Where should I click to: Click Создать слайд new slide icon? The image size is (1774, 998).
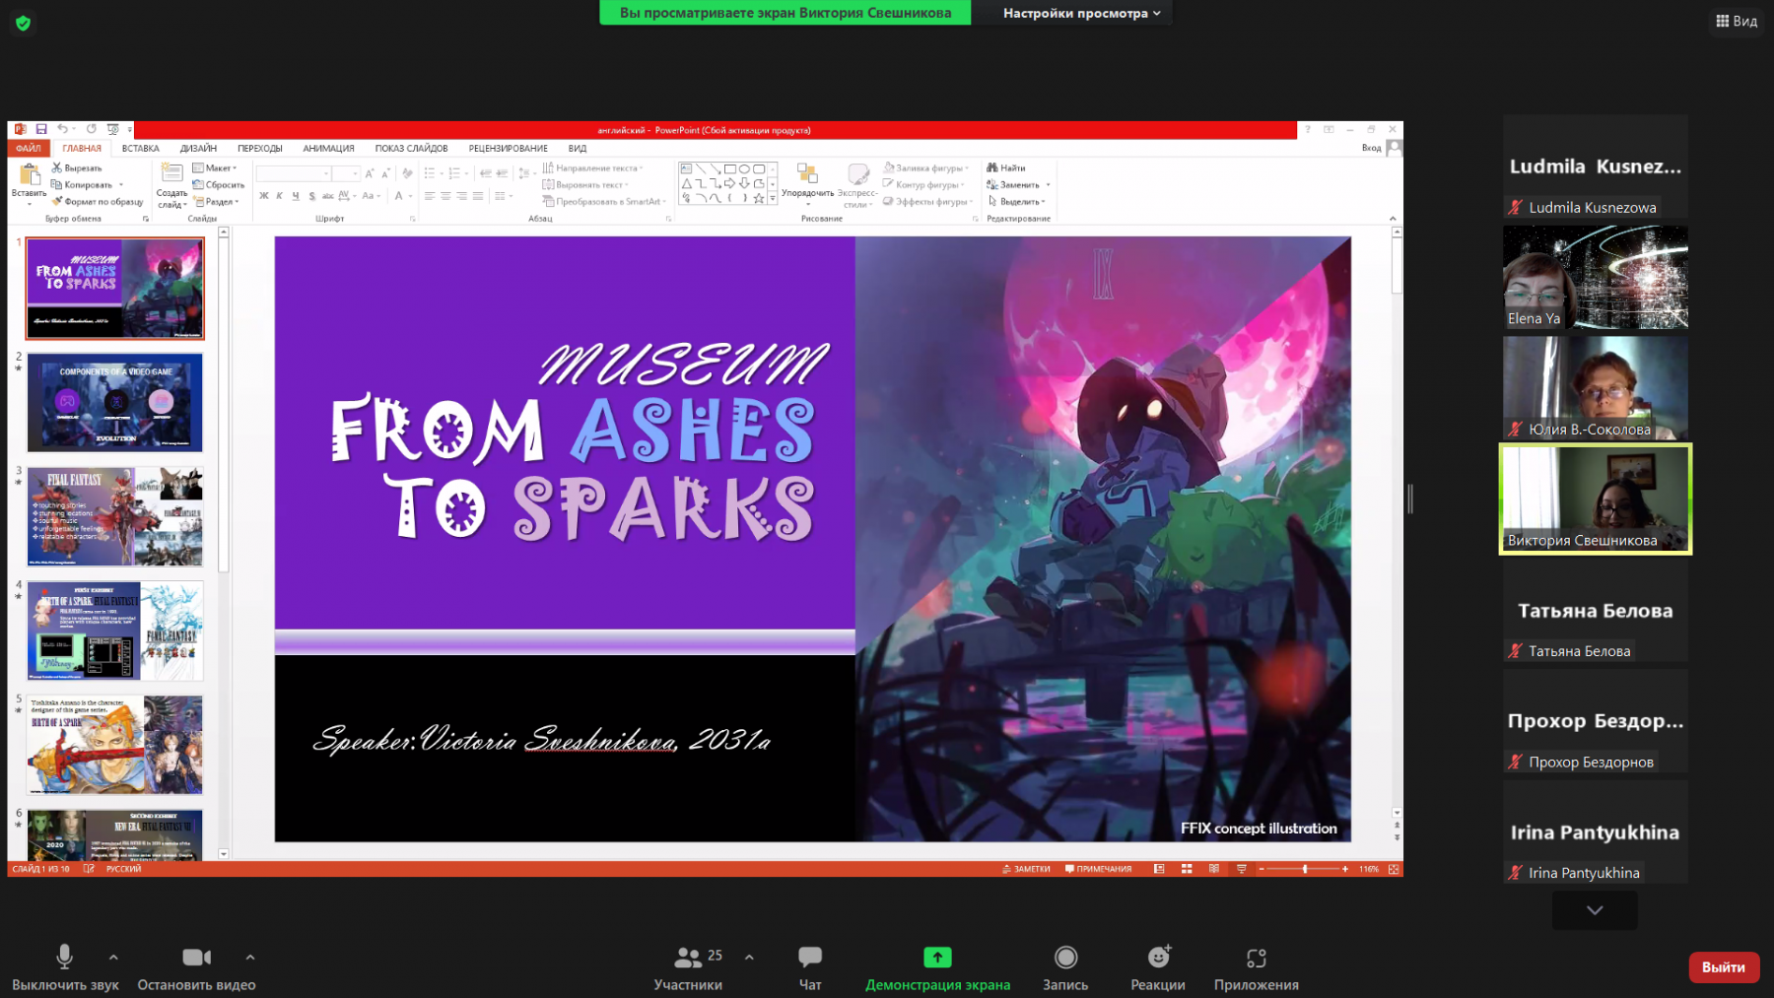171,173
